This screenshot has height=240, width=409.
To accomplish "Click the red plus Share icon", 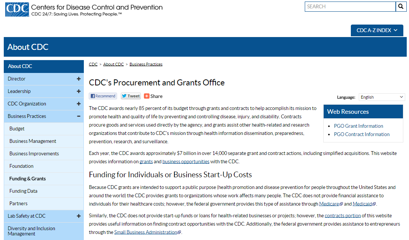I will point(147,96).
